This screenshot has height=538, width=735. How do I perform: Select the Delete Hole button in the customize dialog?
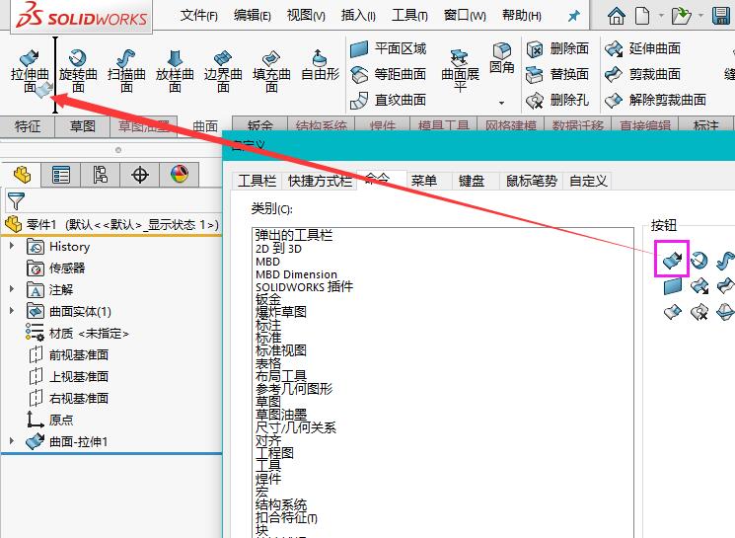[699, 312]
